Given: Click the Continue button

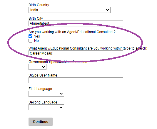Looking at the screenshot, I should (41, 122).
